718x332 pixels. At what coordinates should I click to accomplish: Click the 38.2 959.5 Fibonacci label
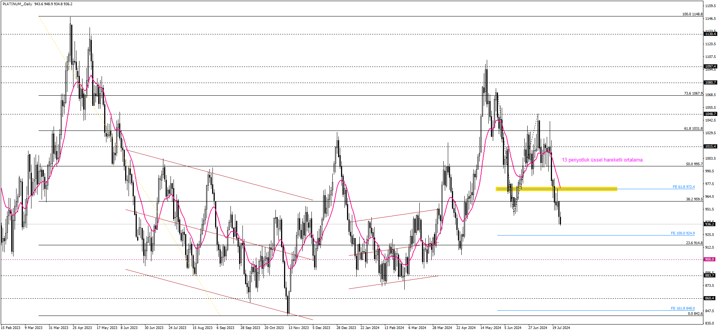[694, 199]
